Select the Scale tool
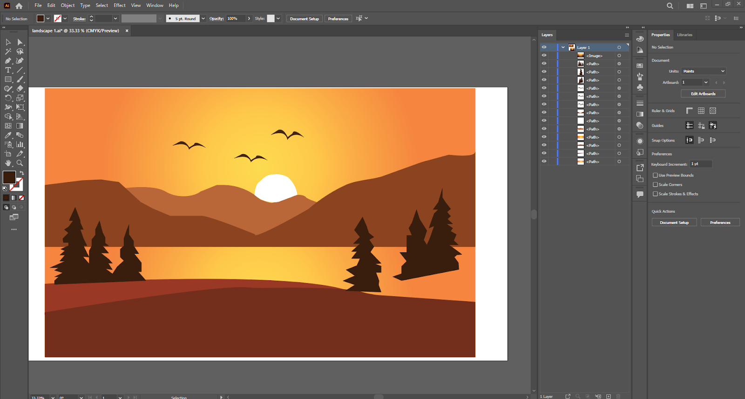Viewport: 745px width, 399px height. [20, 98]
